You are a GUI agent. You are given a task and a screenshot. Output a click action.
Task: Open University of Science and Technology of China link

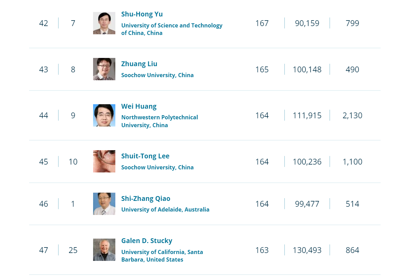tap(171, 29)
